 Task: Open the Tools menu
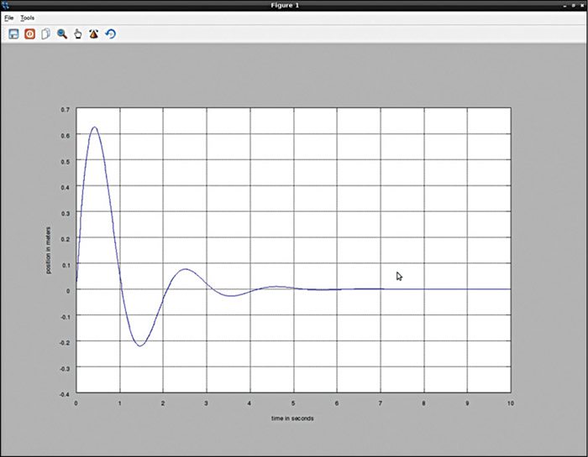(x=28, y=18)
